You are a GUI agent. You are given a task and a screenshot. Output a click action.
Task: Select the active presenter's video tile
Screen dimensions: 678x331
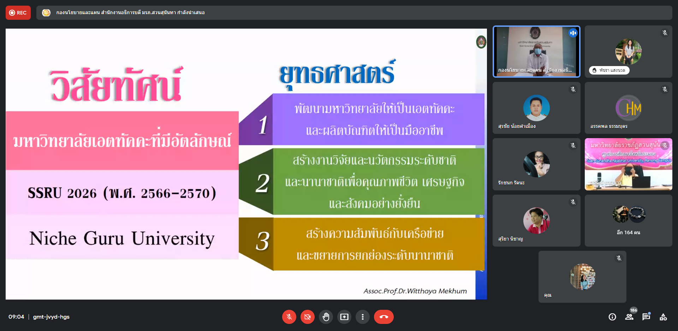tap(536, 51)
